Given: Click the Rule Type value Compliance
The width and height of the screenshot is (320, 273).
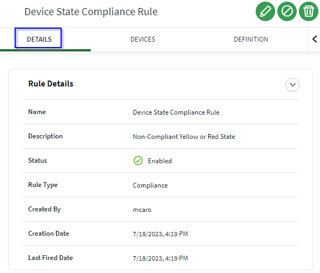Looking at the screenshot, I should [x=150, y=185].
